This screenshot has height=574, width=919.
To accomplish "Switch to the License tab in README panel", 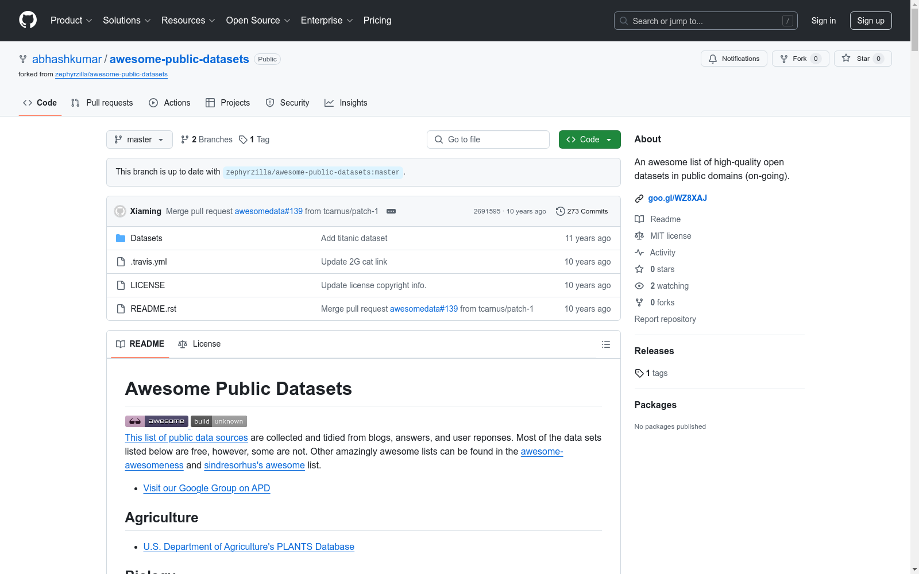I will pos(199,344).
